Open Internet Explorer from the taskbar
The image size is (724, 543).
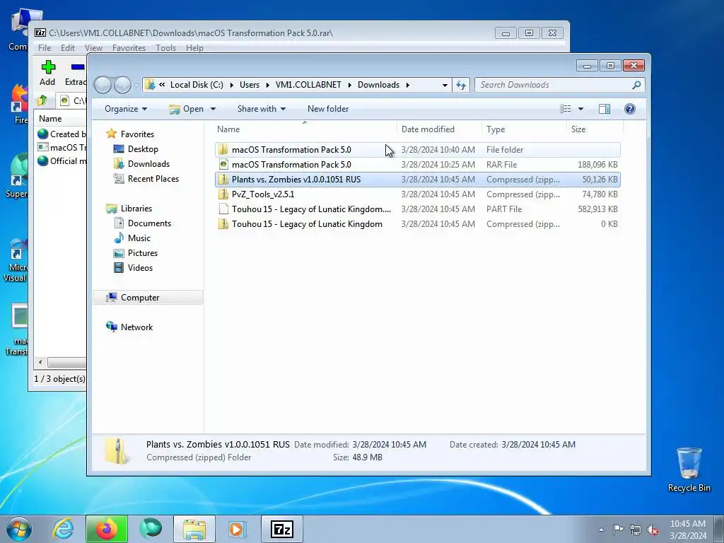click(63, 529)
